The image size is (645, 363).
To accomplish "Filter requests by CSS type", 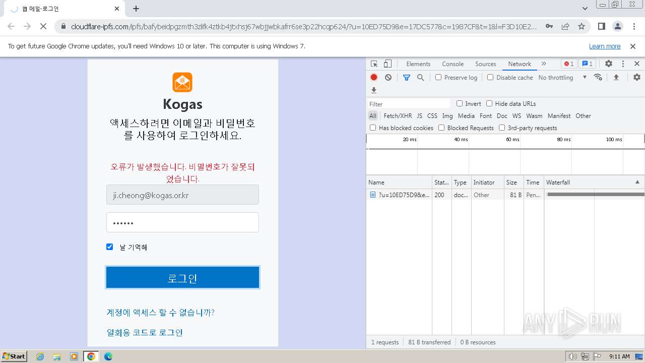I will pyautogui.click(x=432, y=116).
